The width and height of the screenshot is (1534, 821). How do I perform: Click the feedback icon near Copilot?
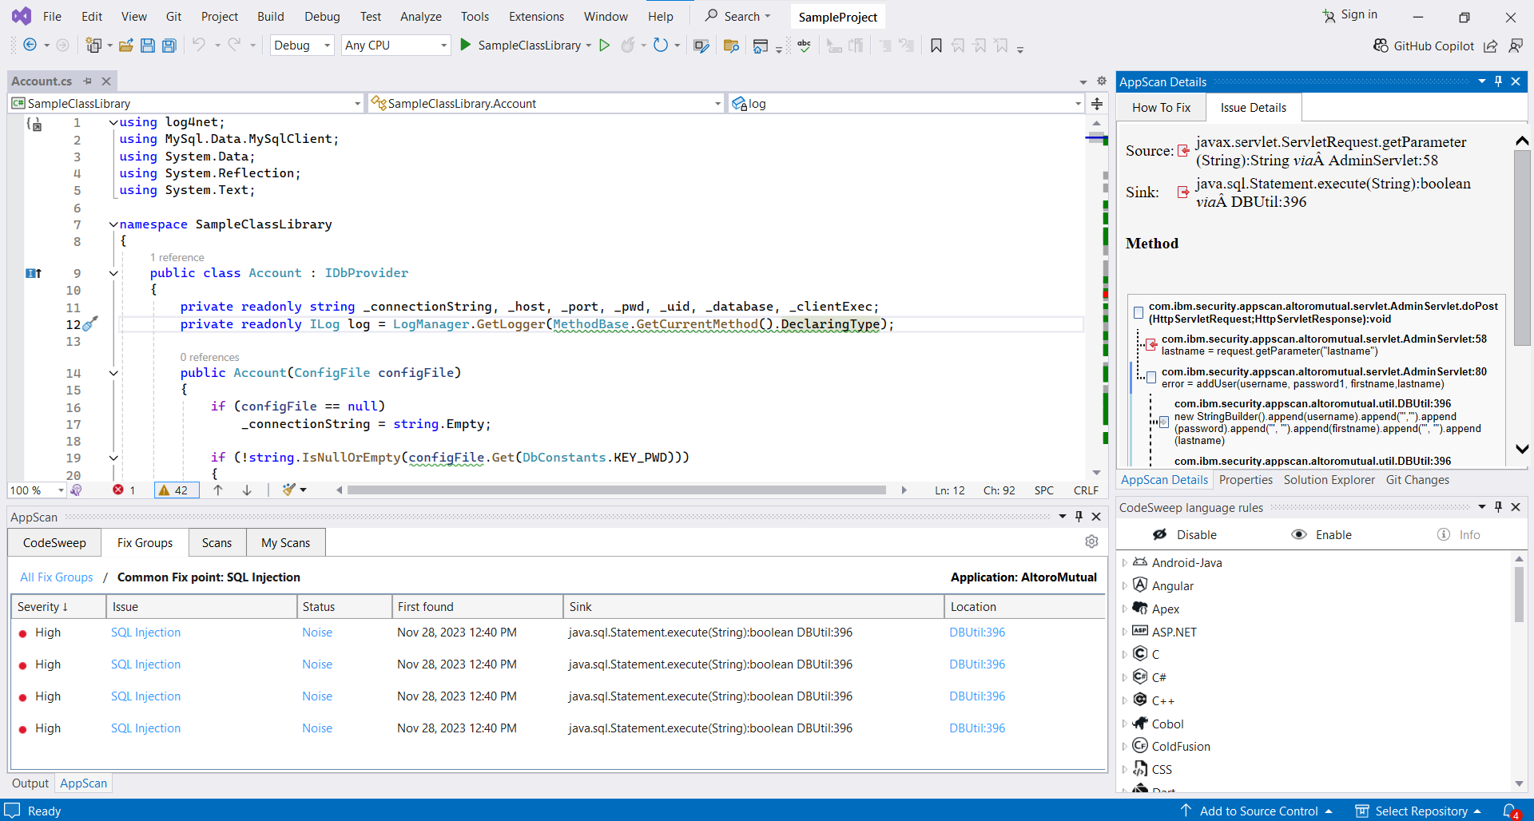pos(1516,46)
